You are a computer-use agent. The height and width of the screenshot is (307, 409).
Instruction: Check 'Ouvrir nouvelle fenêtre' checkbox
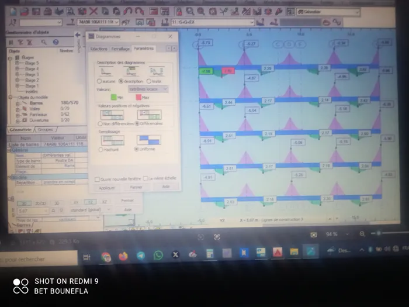(x=97, y=178)
